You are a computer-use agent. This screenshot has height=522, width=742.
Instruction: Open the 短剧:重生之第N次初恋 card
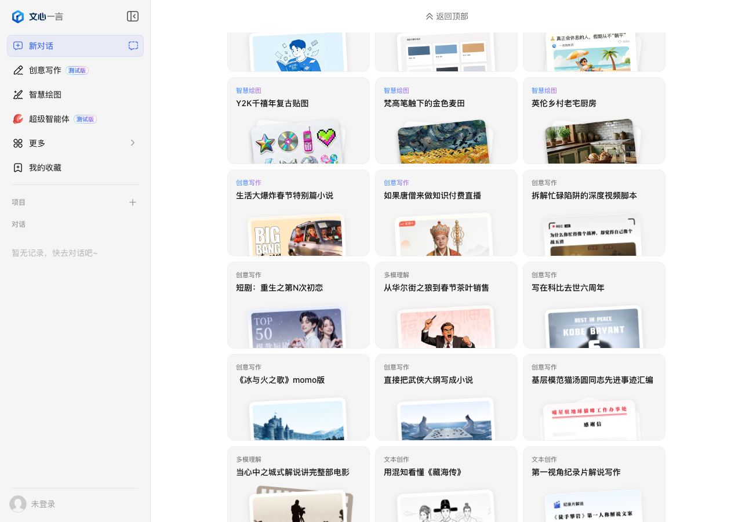tap(299, 305)
